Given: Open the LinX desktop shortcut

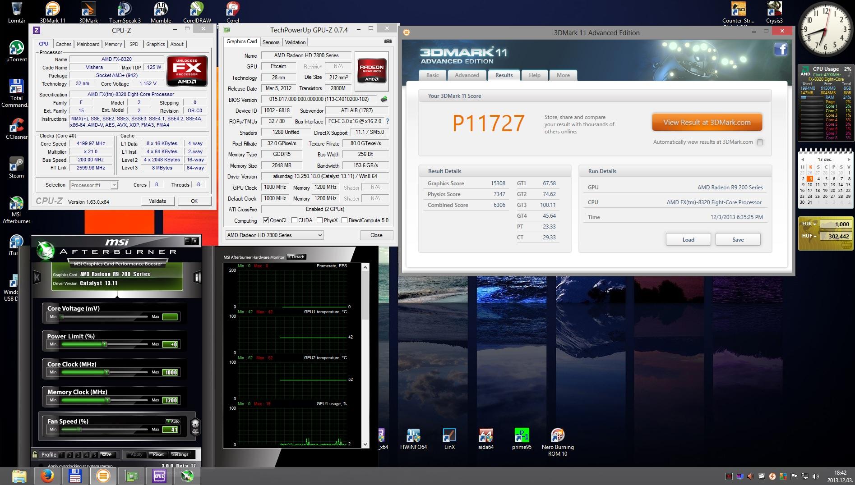Looking at the screenshot, I should pos(449,439).
